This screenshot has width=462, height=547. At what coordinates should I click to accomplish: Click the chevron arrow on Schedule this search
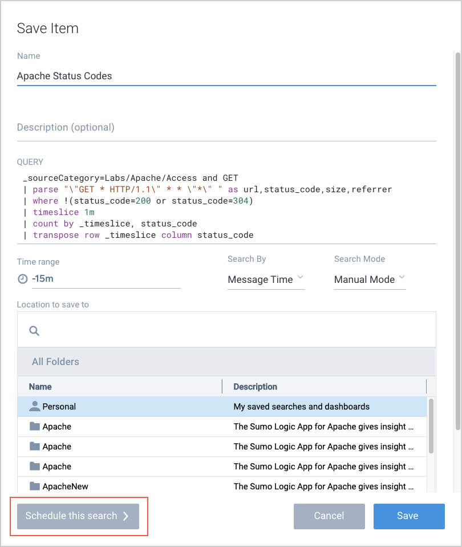tap(126, 516)
